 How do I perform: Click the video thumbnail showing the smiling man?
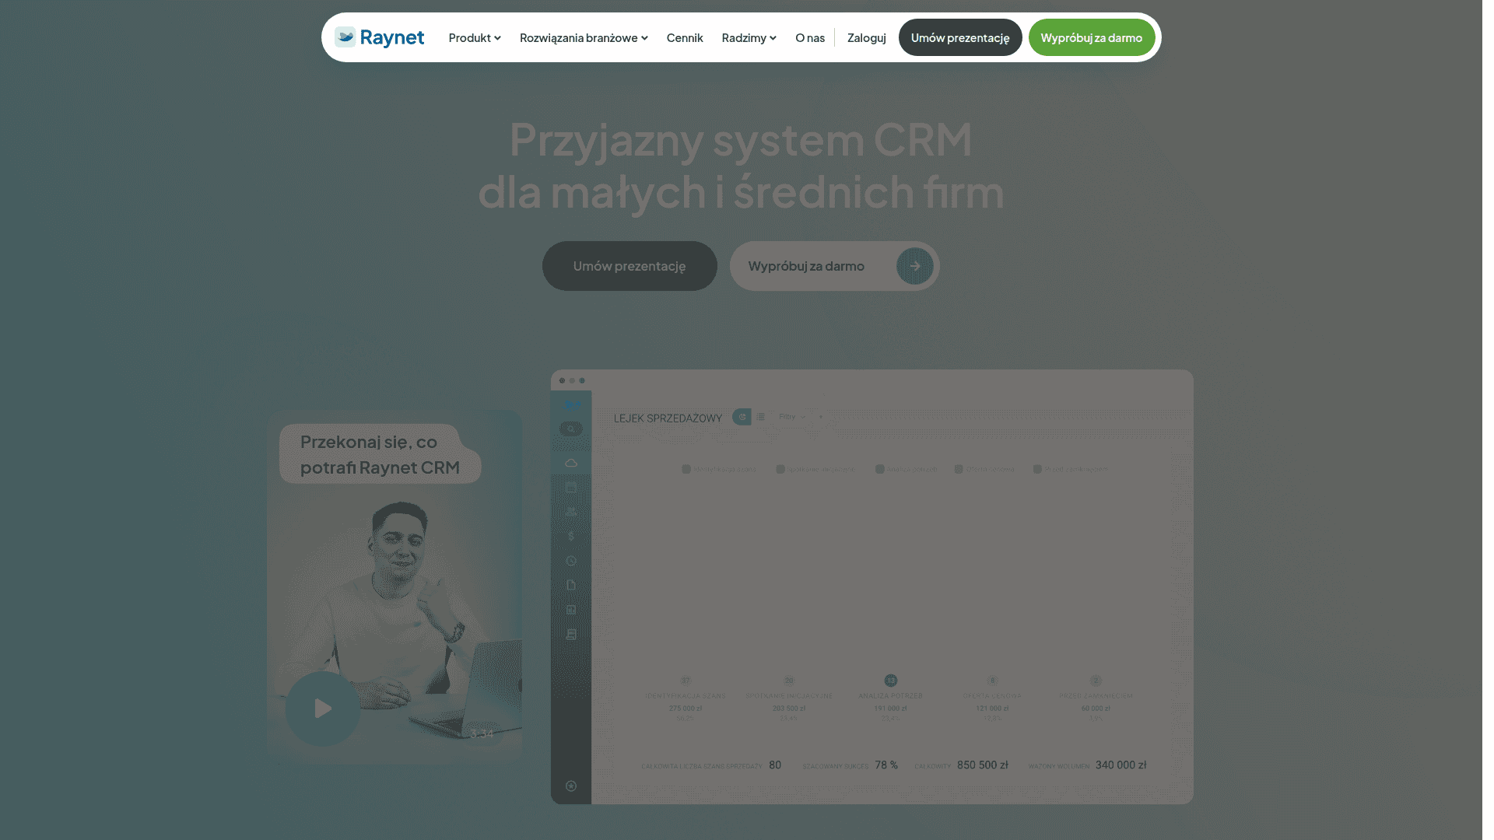click(395, 586)
